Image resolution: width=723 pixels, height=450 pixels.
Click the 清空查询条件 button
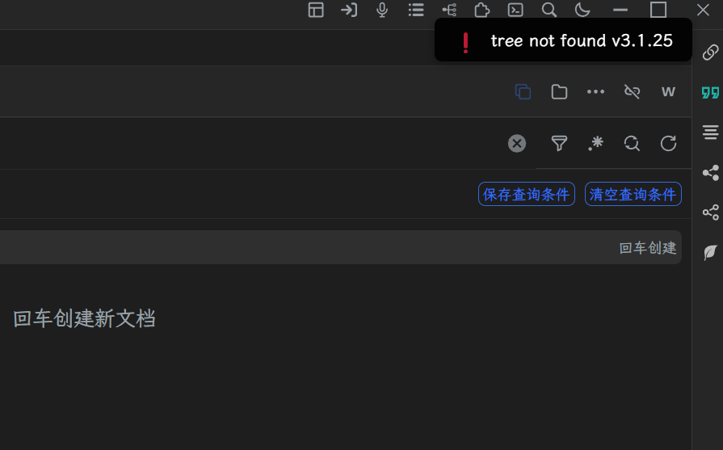point(633,194)
